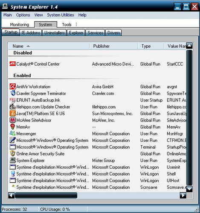Select the McAfee SiteAdvisor entry name

(x=34, y=120)
